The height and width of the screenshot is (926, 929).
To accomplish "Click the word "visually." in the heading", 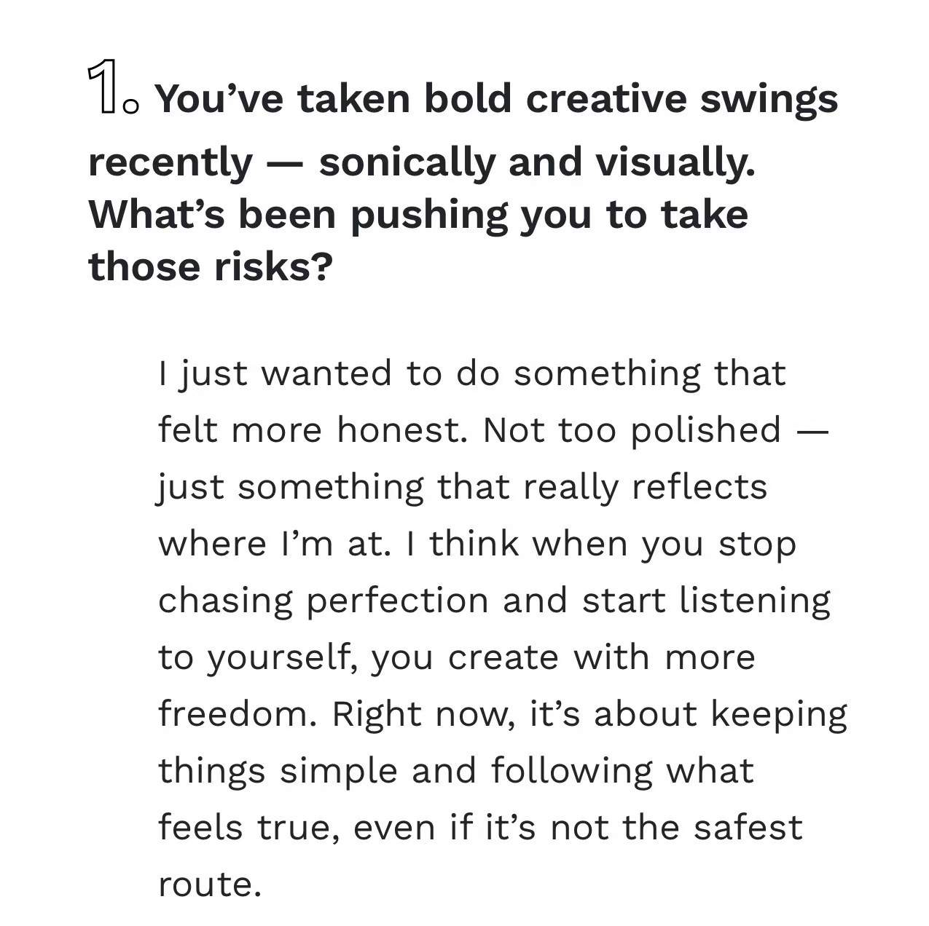I will click(x=675, y=162).
